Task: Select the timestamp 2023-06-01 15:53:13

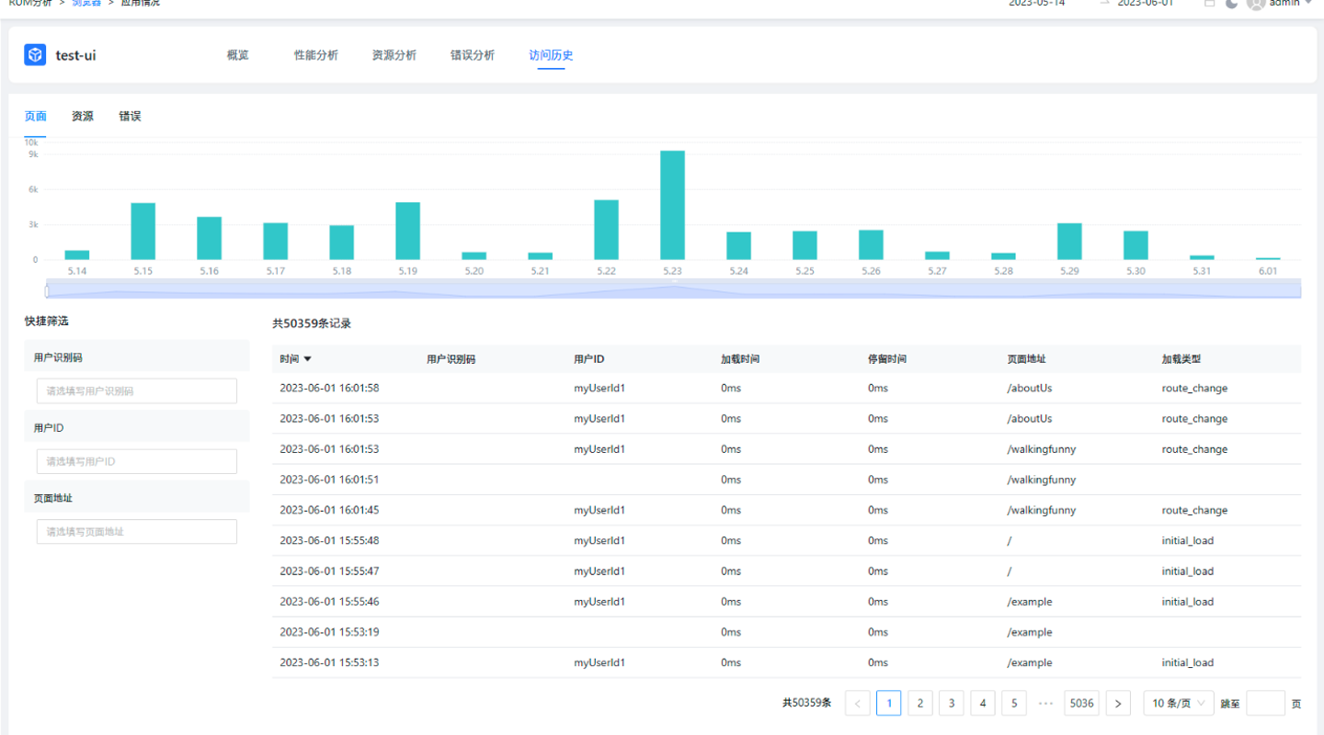Action: click(x=329, y=662)
